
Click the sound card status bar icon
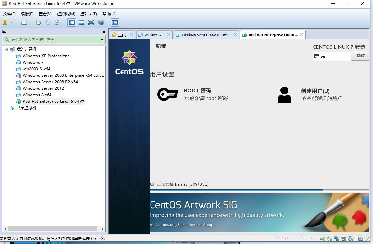tap(350, 238)
